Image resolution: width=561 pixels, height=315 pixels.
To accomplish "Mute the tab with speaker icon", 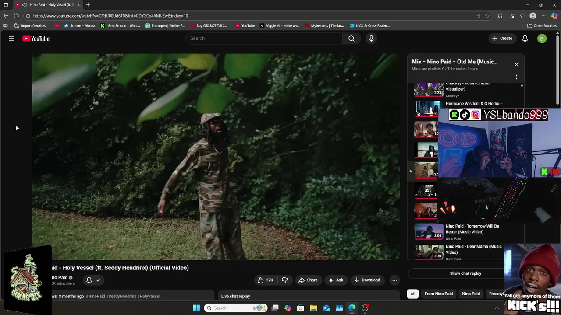I will (25, 5).
